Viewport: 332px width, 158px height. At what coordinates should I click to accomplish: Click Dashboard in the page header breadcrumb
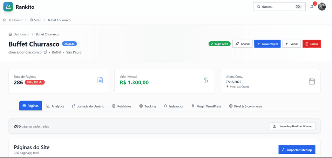(x=21, y=34)
